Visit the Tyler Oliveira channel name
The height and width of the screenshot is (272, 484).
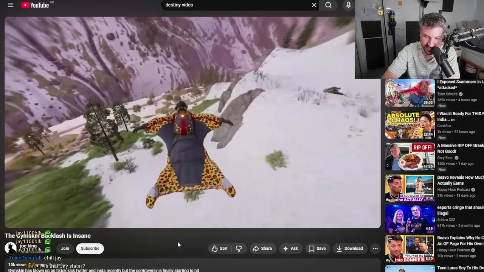tap(447, 94)
